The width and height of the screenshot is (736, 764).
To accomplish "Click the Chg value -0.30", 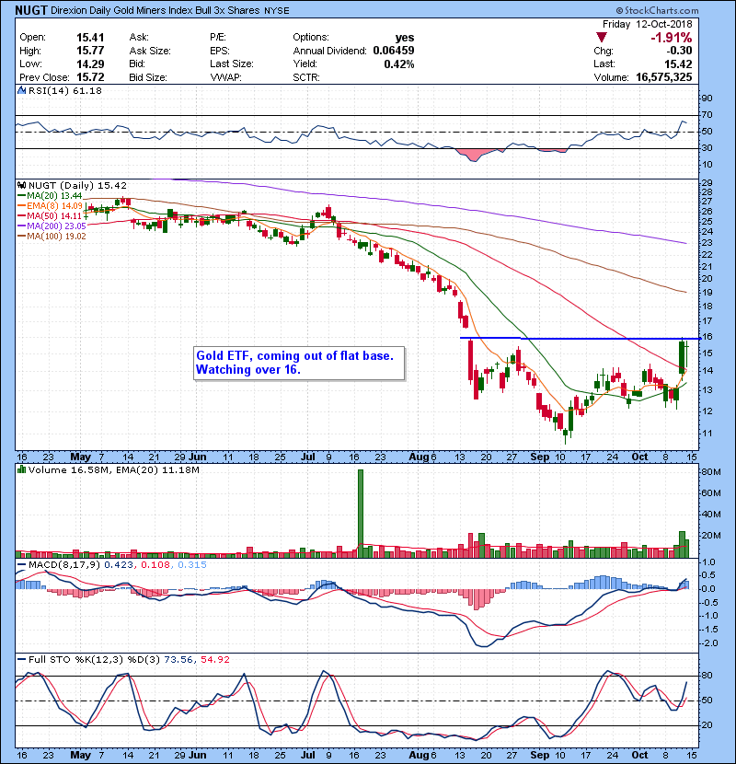I will (679, 51).
